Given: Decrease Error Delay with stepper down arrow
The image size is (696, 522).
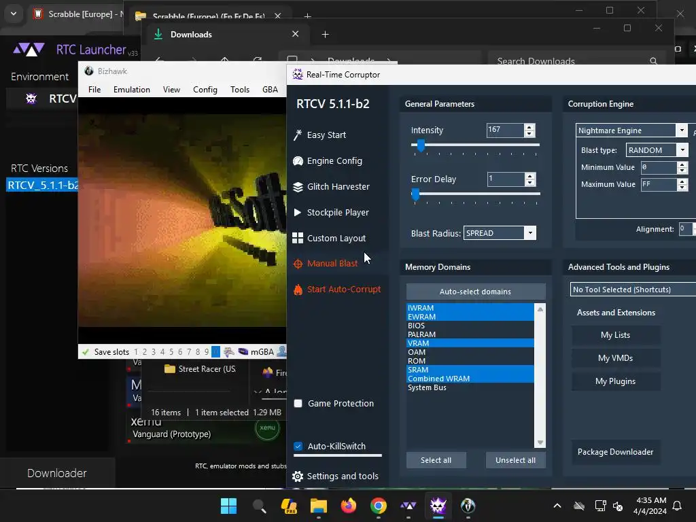Looking at the screenshot, I should [529, 182].
